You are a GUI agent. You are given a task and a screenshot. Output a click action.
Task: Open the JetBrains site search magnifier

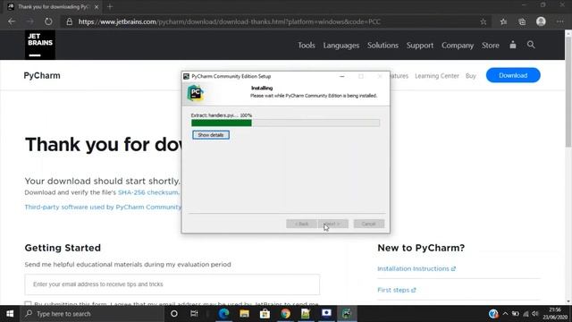coord(531,45)
